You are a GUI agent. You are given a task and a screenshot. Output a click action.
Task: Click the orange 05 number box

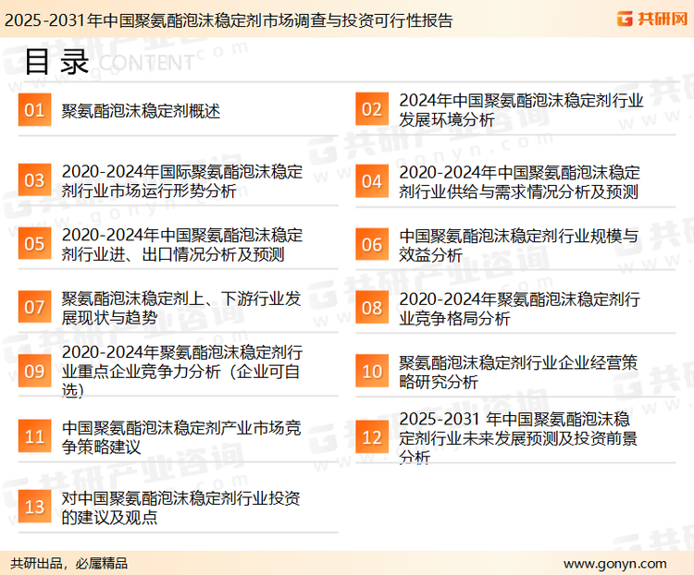[34, 243]
